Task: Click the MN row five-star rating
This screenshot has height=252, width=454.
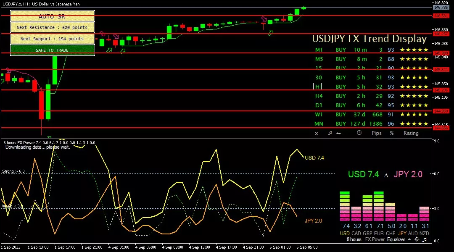Action: (x=414, y=124)
